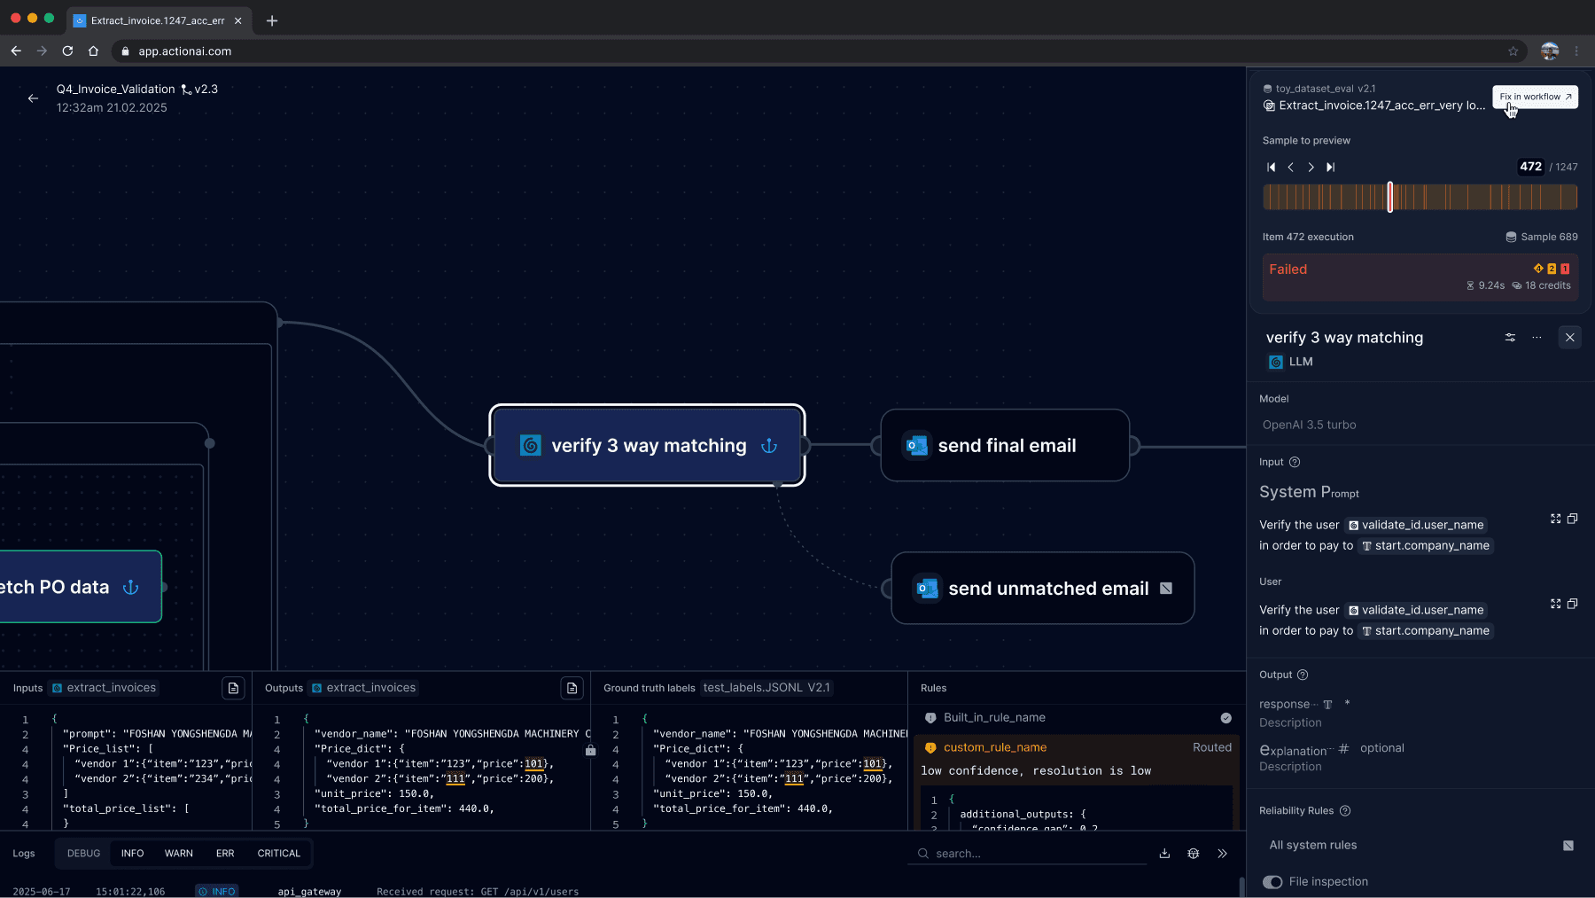Open the Inputs document view icon
This screenshot has height=898, width=1595.
[x=233, y=688]
